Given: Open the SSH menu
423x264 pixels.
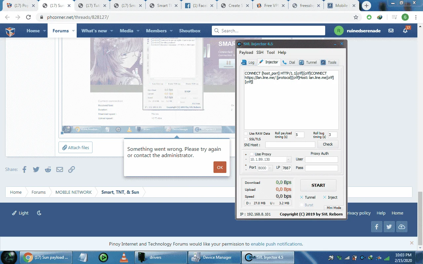Looking at the screenshot, I should coord(260,52).
